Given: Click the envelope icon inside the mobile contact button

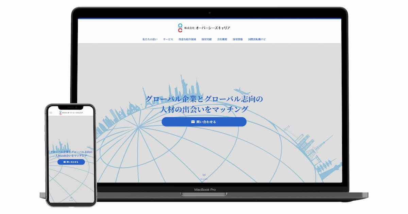Looking at the screenshot, I should [x=65, y=162].
